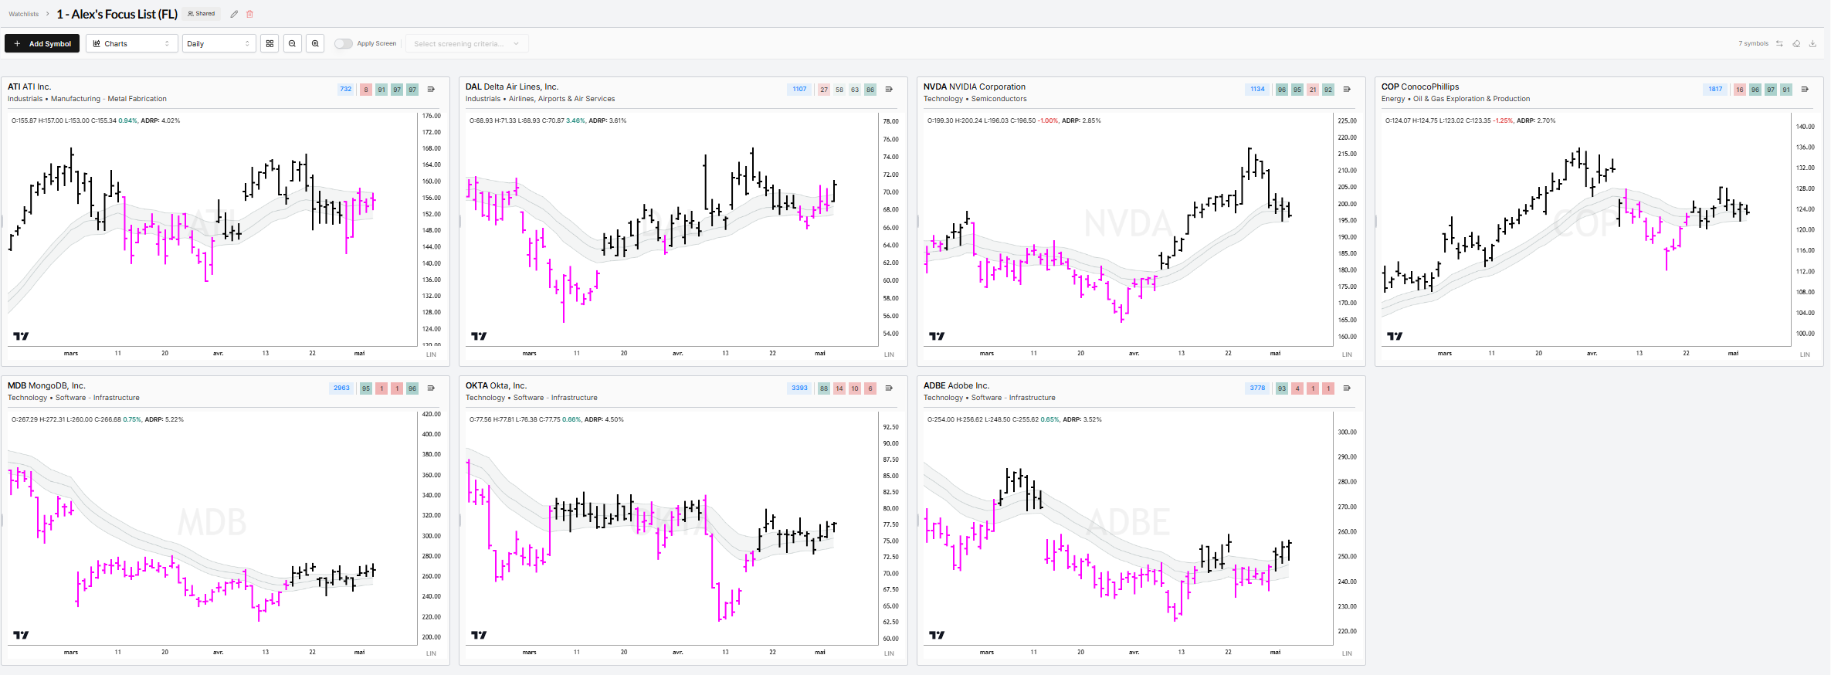Delete watchlist with red trash icon

click(x=249, y=14)
